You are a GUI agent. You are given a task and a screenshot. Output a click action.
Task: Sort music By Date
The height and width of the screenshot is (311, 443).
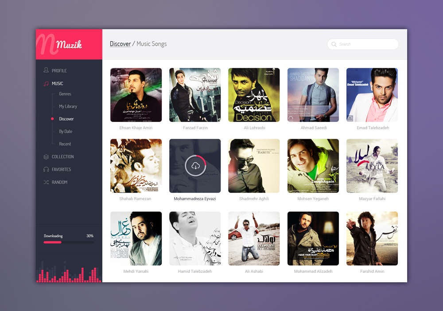coord(66,132)
